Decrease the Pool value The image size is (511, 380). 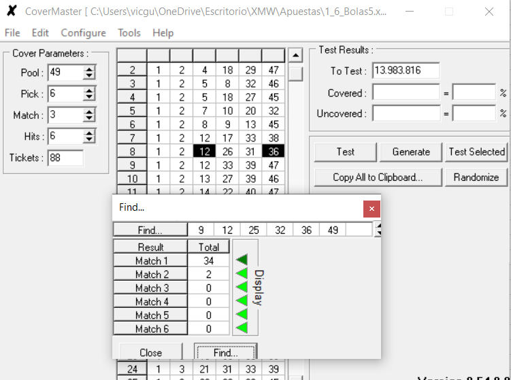point(89,76)
